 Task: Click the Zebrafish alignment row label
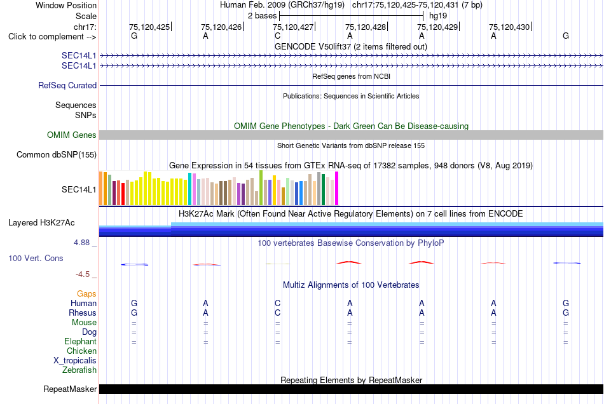pos(79,370)
